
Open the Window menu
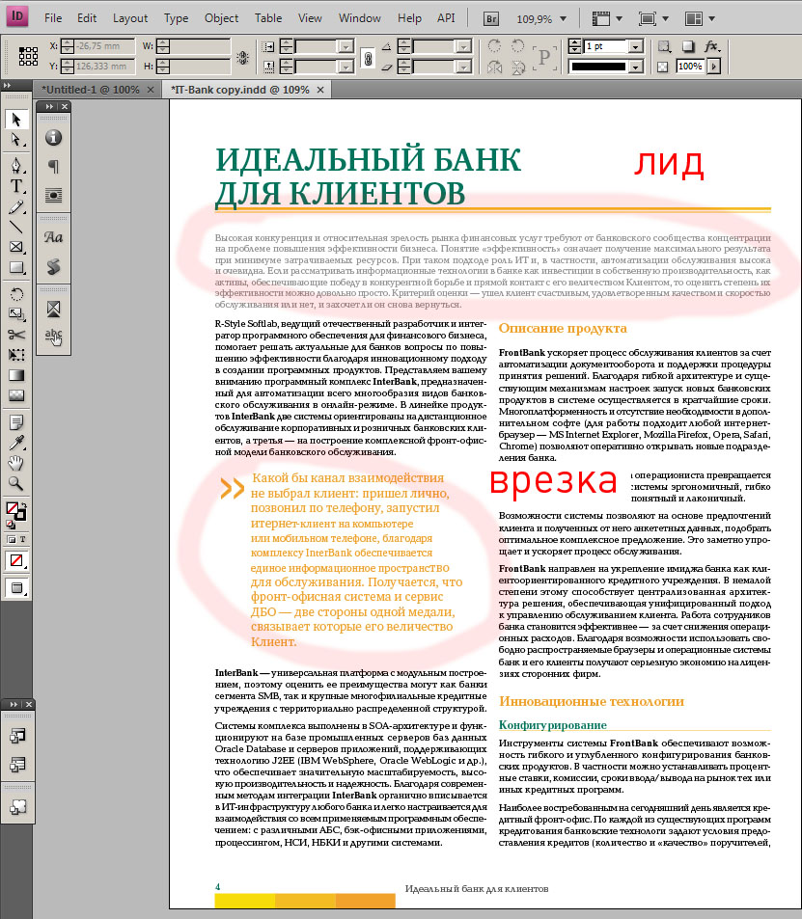(x=360, y=18)
